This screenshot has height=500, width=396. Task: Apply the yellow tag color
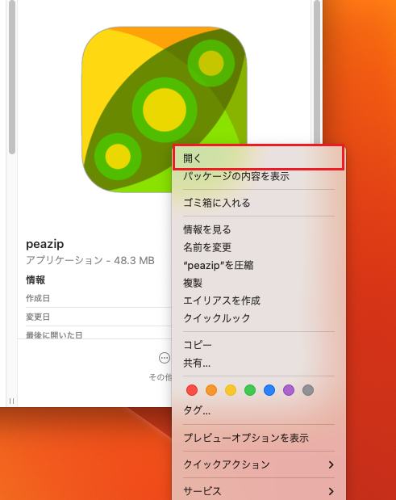(231, 390)
